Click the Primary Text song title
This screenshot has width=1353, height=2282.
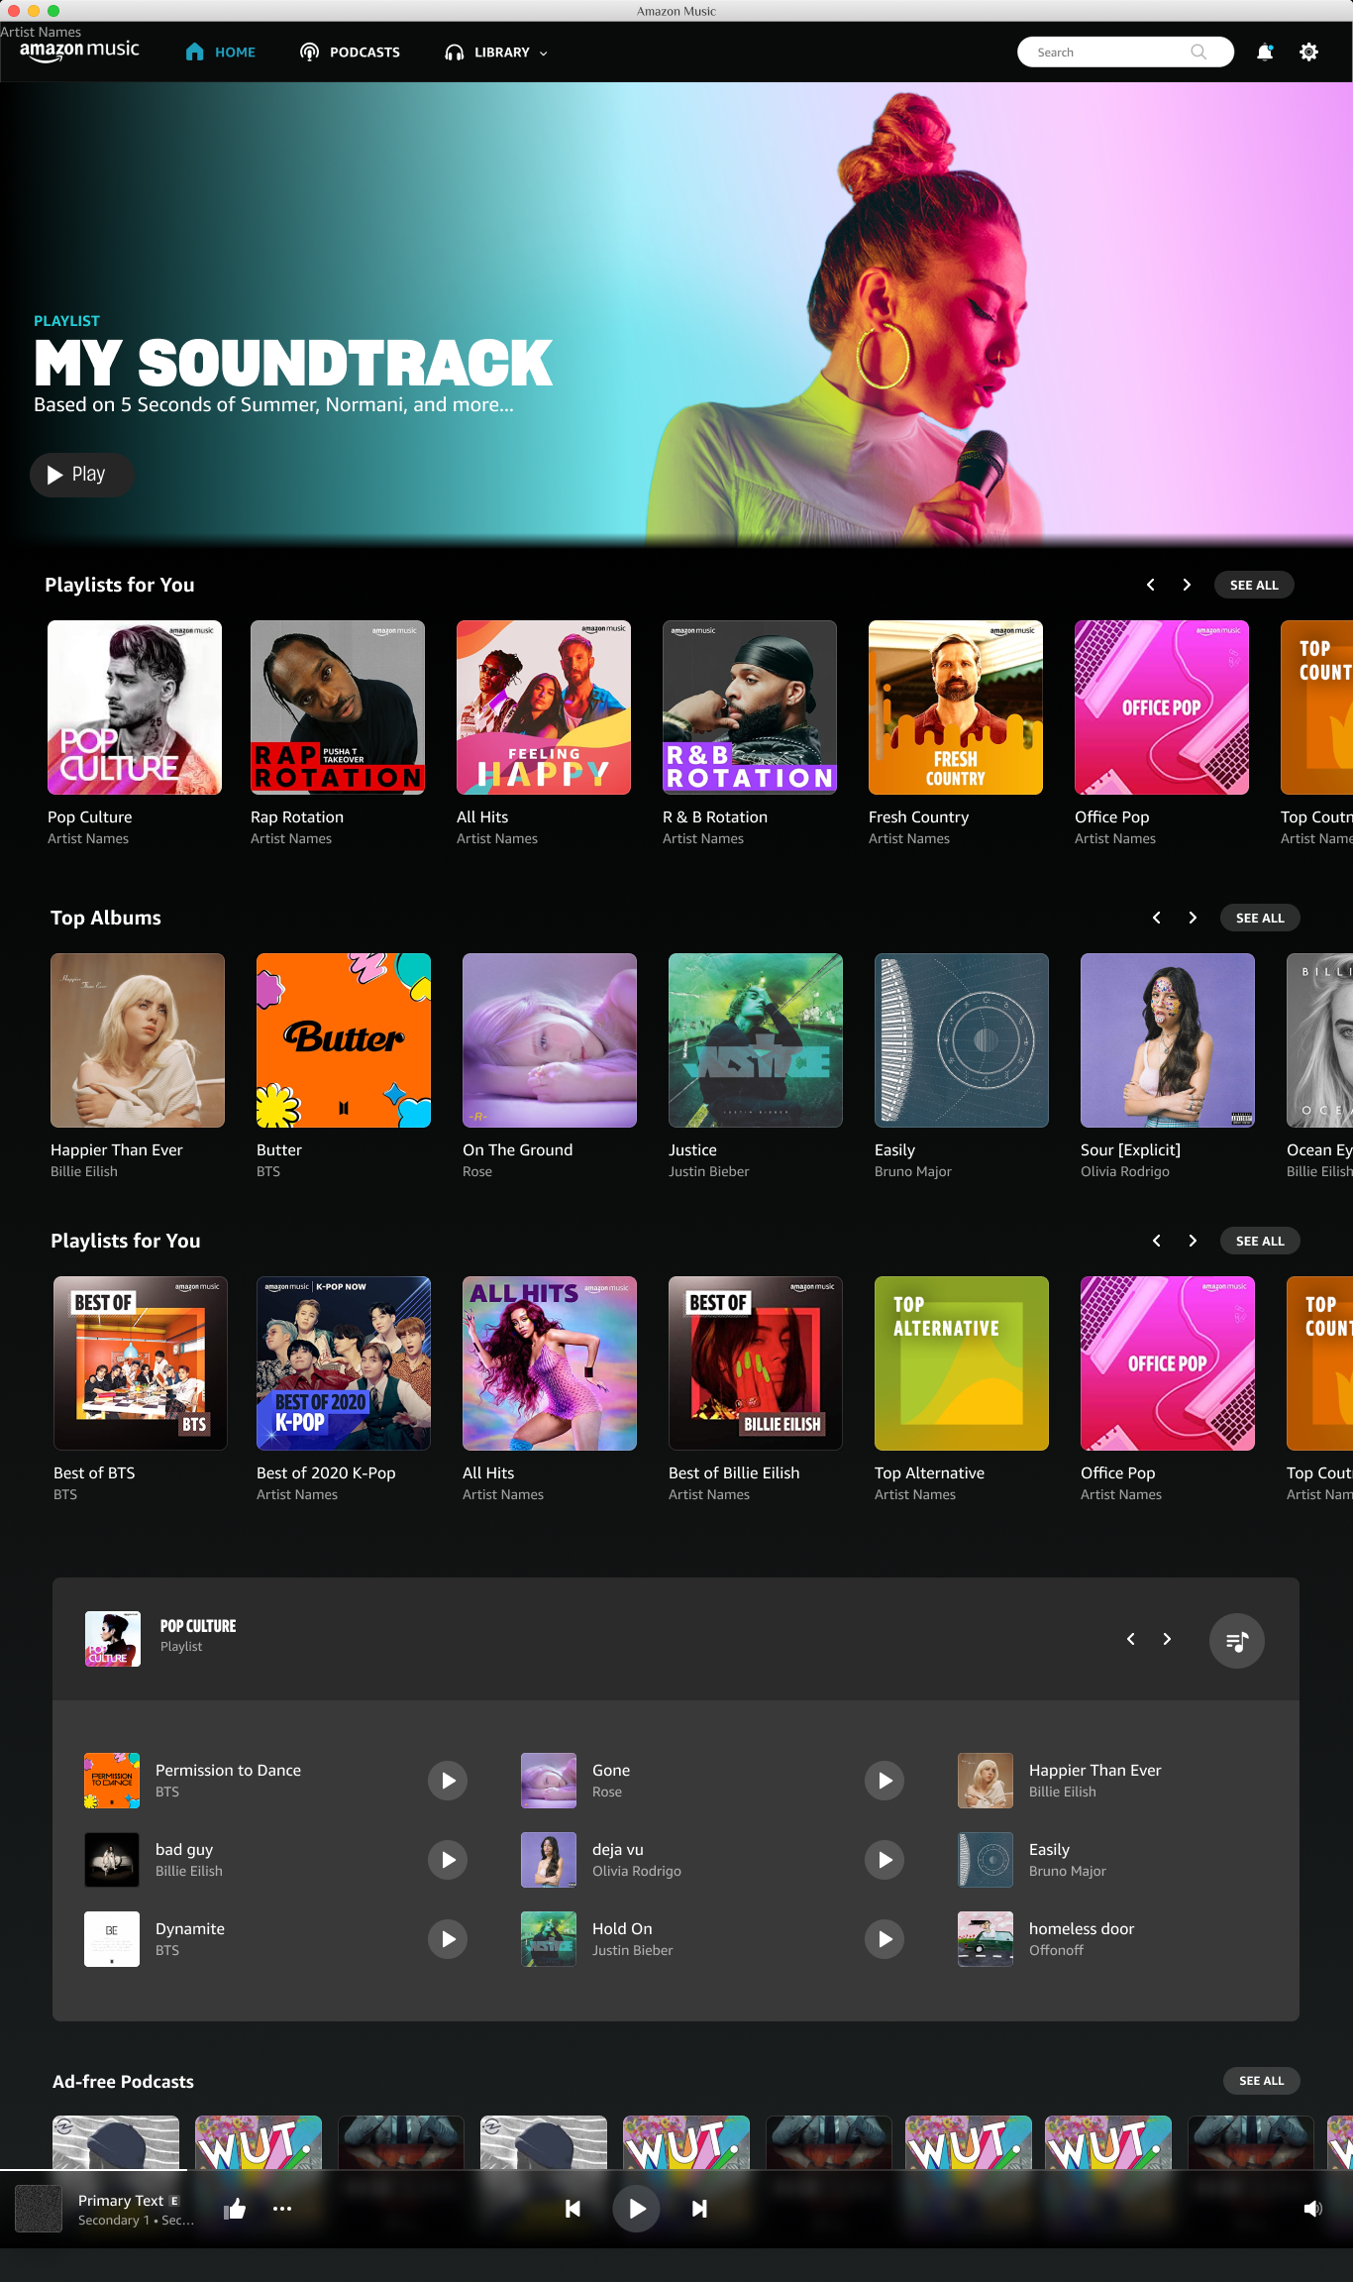121,2200
